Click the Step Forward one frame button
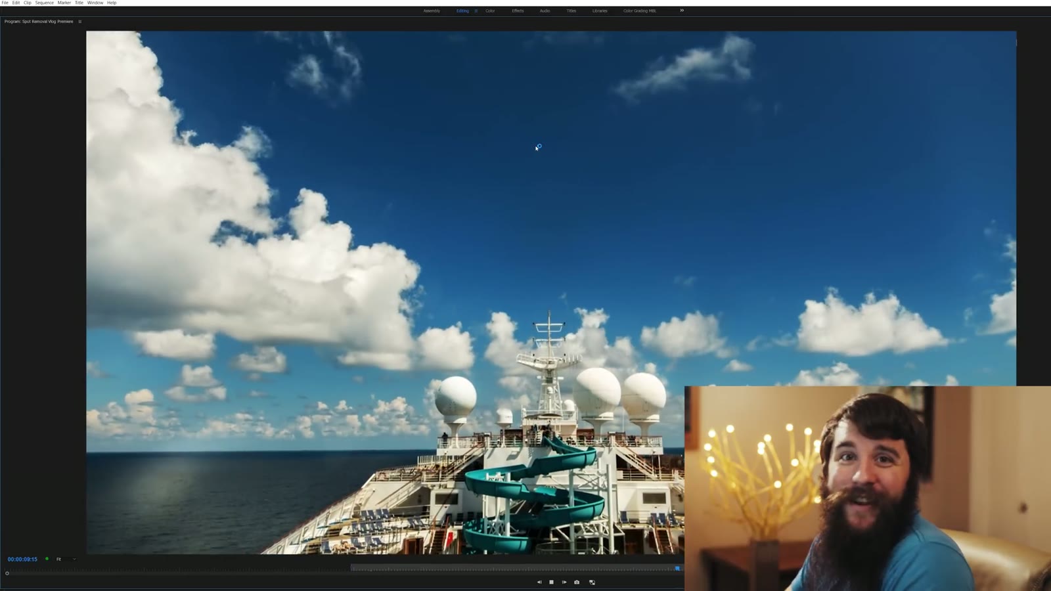 (x=564, y=582)
